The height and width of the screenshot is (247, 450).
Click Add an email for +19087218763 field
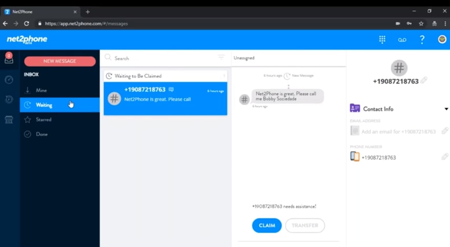pos(398,132)
